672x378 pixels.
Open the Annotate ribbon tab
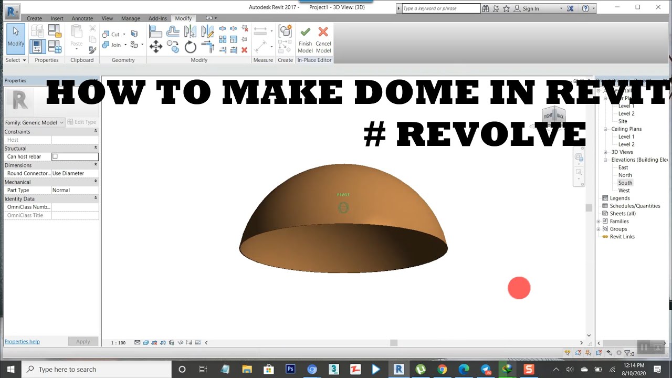pos(82,18)
